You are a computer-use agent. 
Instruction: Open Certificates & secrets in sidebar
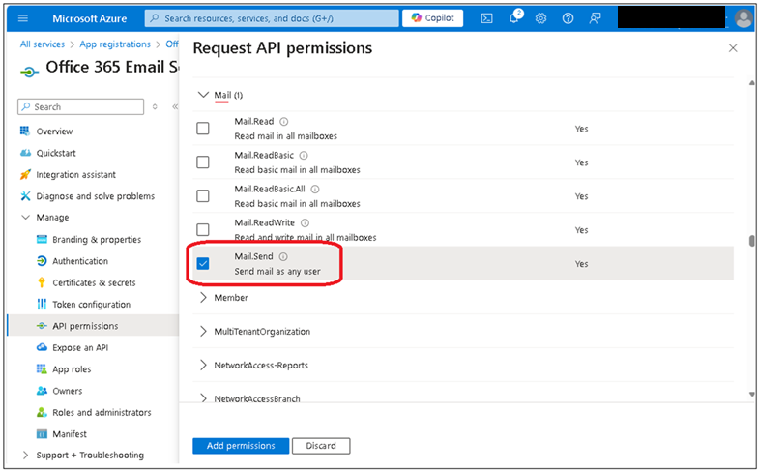click(94, 282)
